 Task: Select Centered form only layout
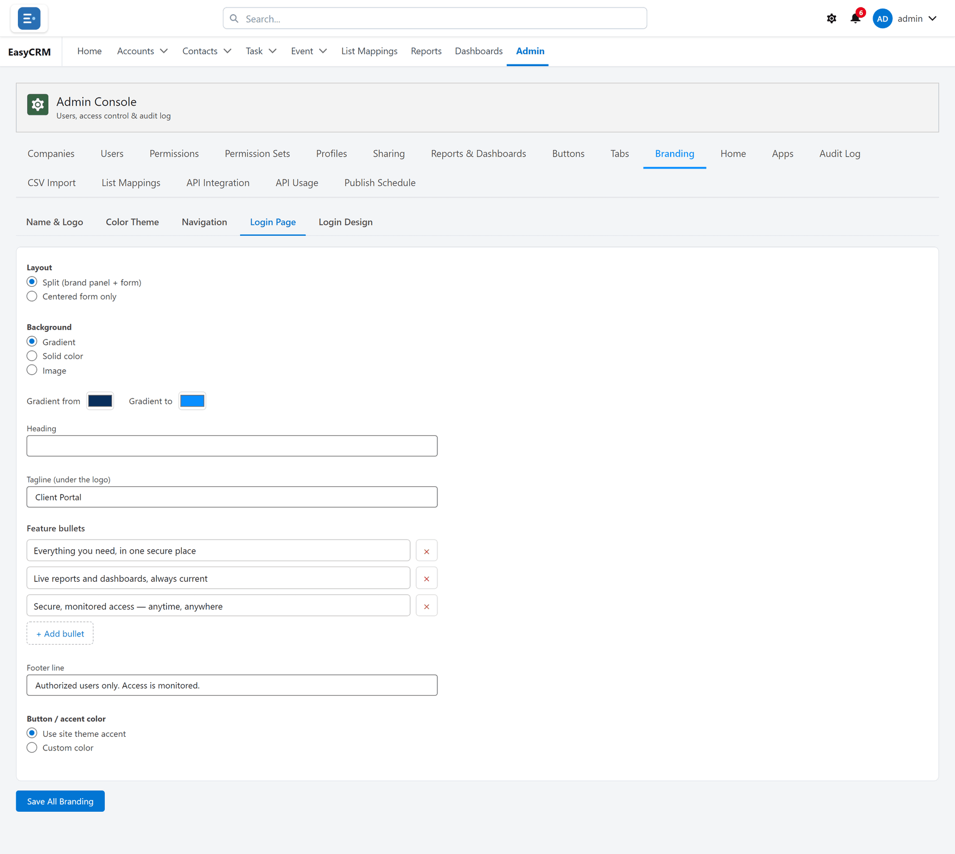coord(32,297)
